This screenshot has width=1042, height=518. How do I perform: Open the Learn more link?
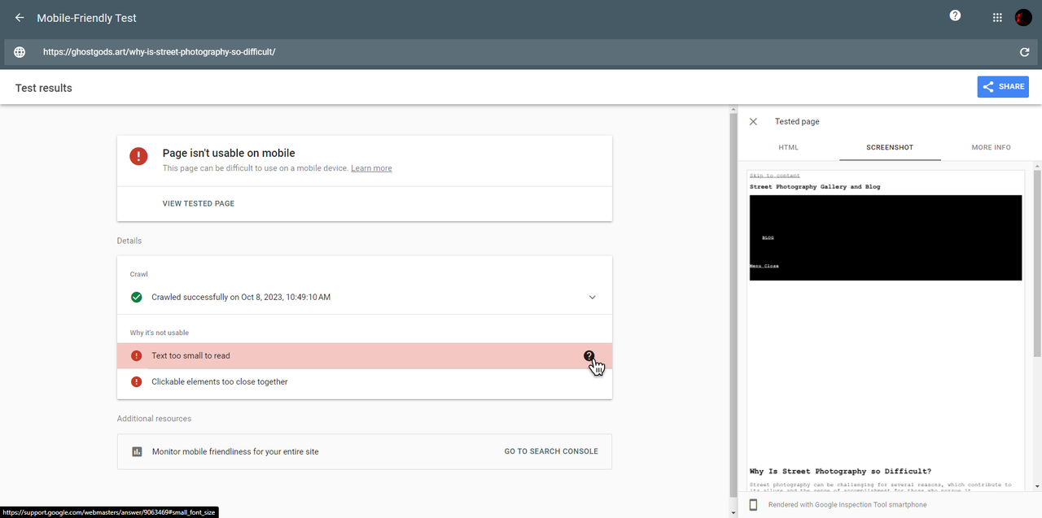click(x=371, y=168)
